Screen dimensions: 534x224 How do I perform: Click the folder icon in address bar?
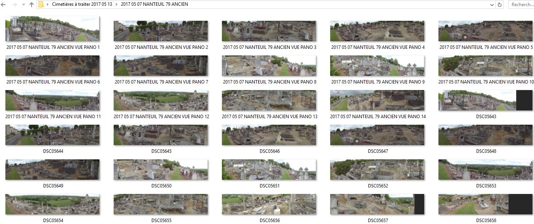coord(41,5)
